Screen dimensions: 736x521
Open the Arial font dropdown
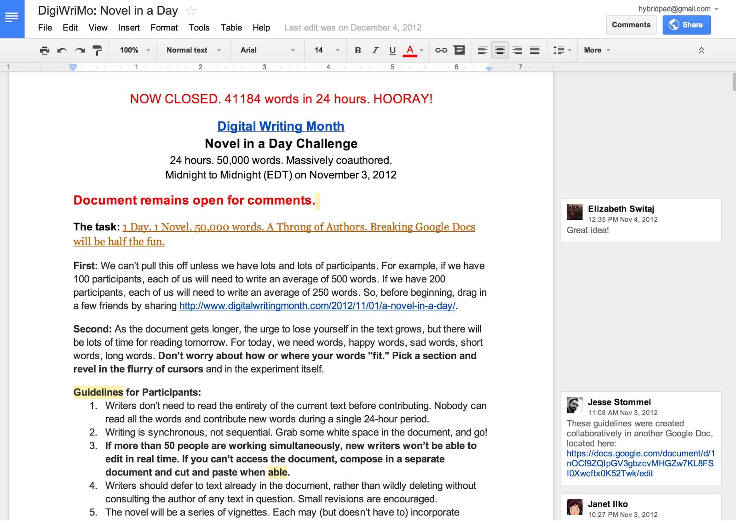pyautogui.click(x=268, y=50)
